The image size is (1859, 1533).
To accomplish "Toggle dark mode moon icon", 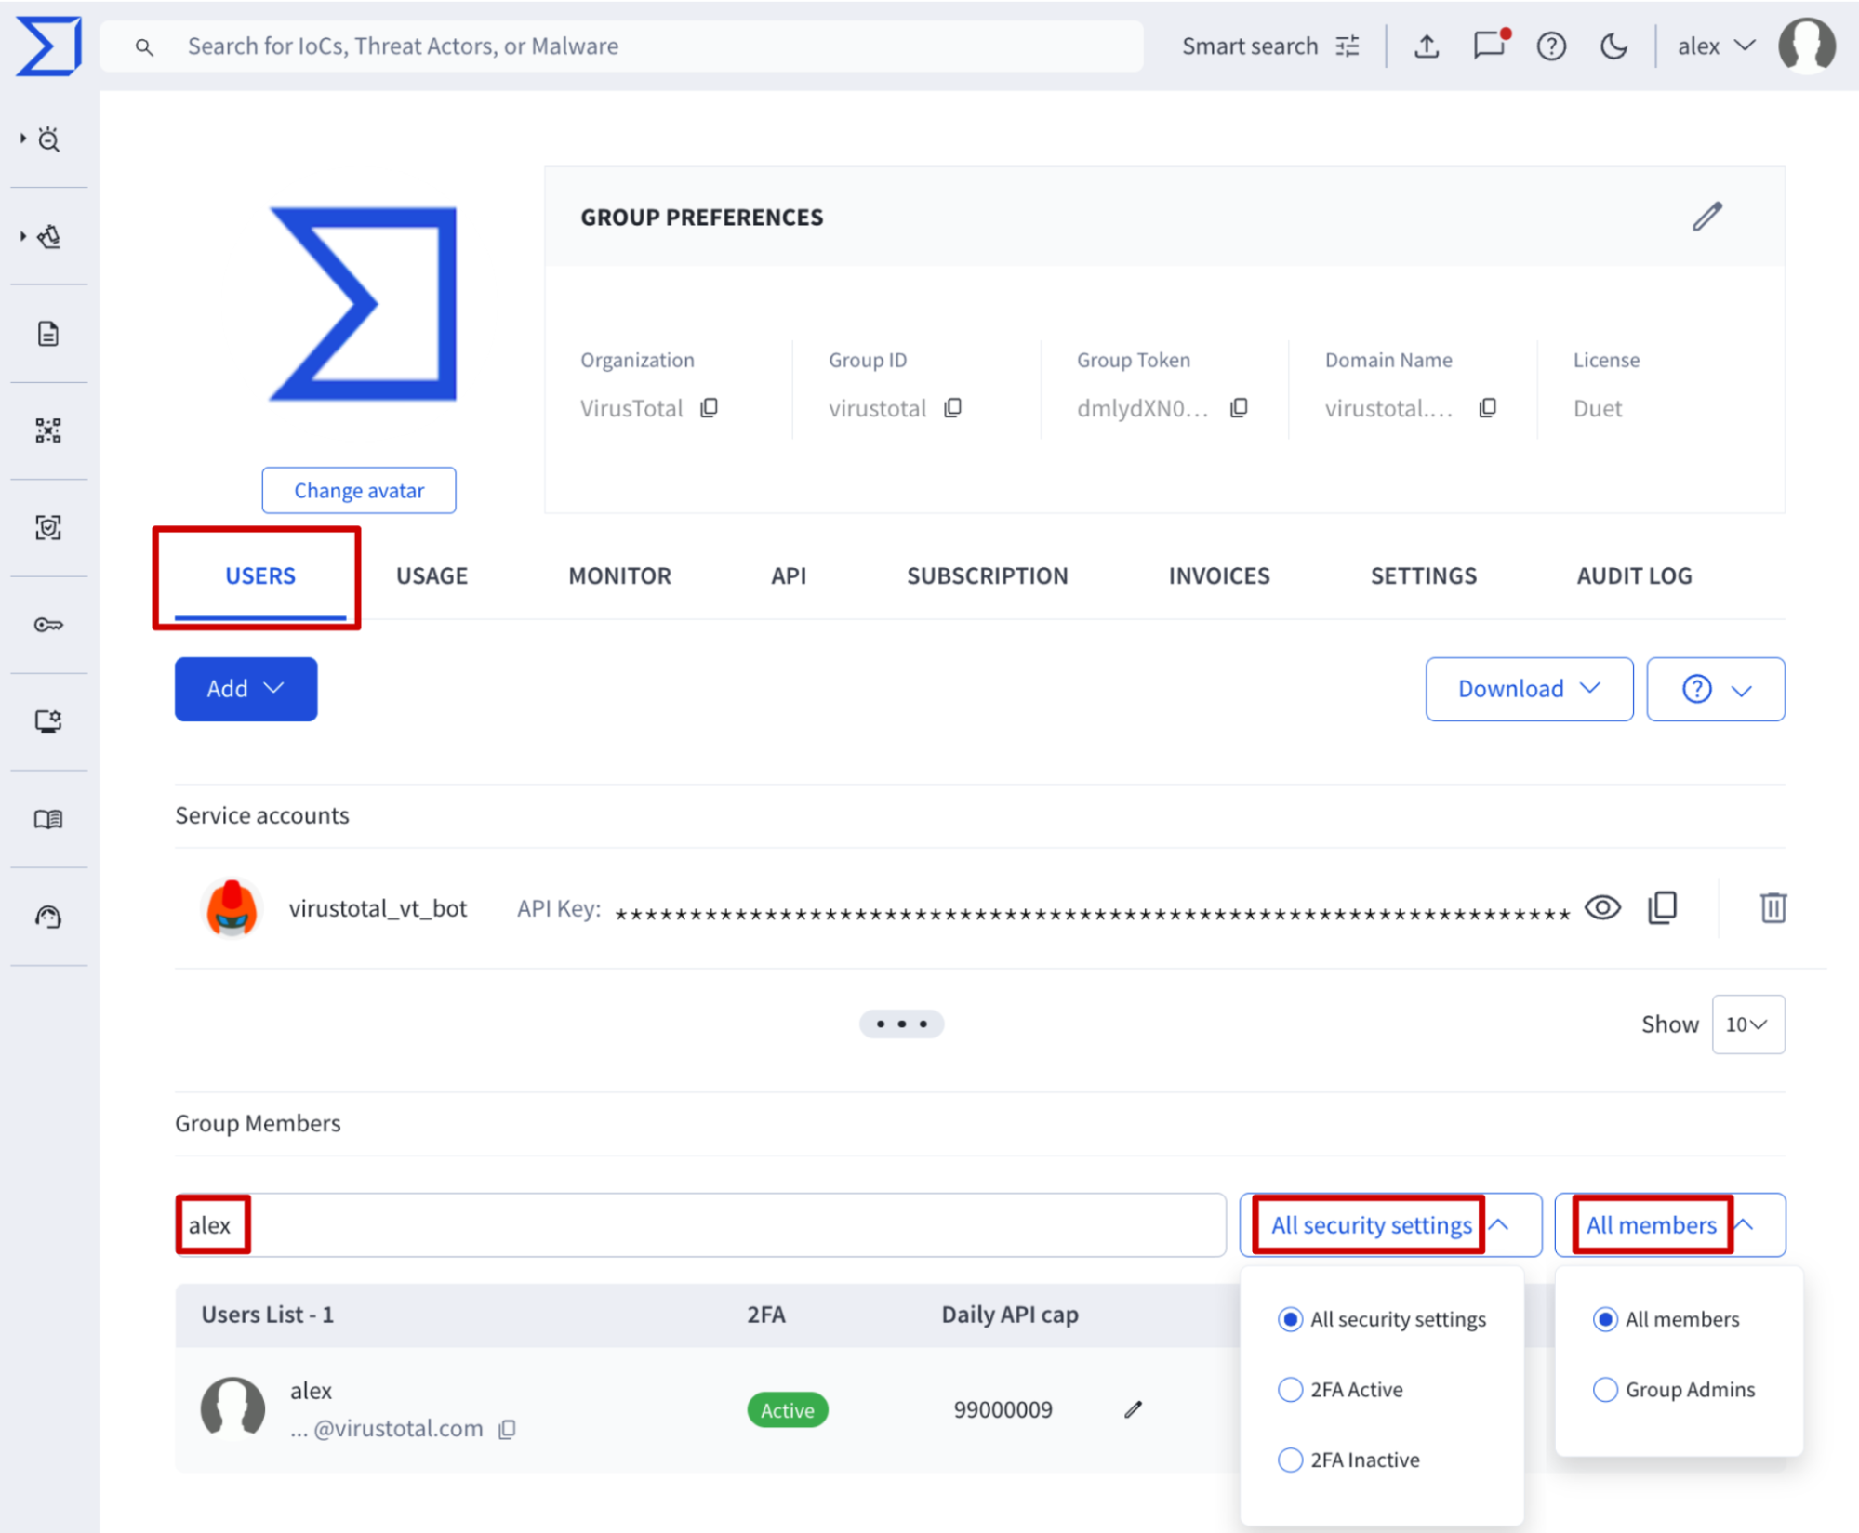I will click(x=1613, y=46).
